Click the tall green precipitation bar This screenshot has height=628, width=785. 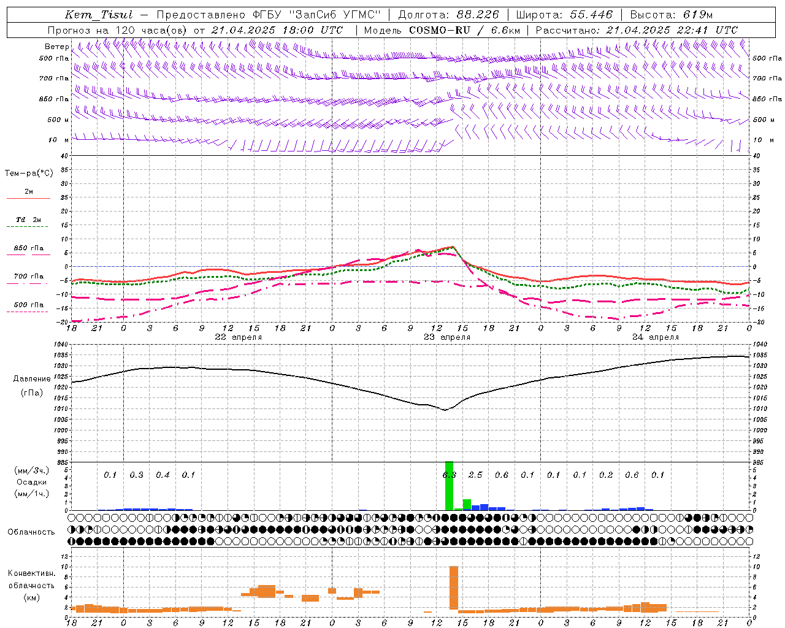coord(449,486)
